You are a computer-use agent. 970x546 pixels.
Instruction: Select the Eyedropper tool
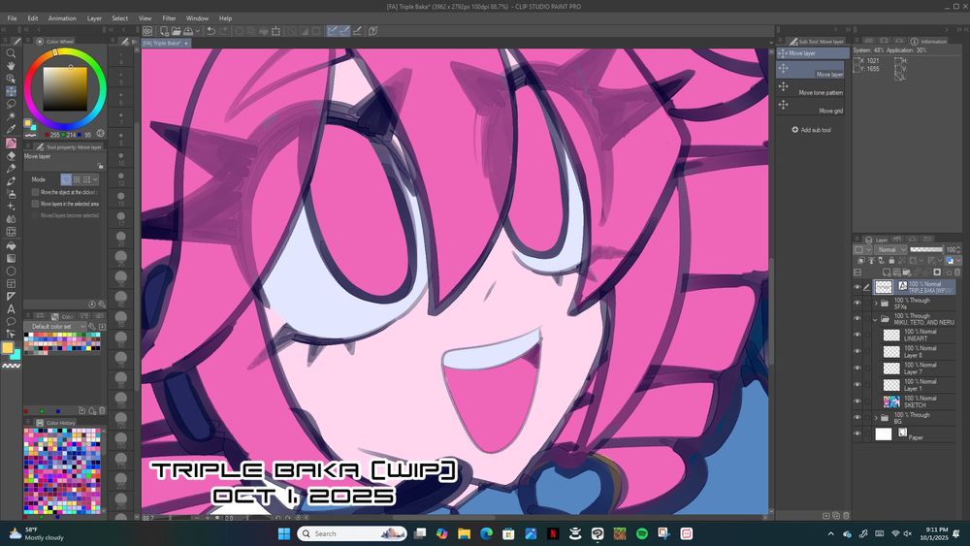pos(11,129)
